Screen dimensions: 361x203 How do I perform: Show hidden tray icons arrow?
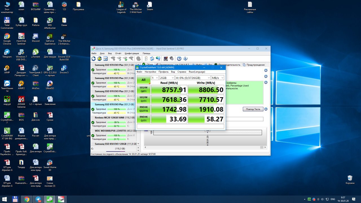coord(305,199)
